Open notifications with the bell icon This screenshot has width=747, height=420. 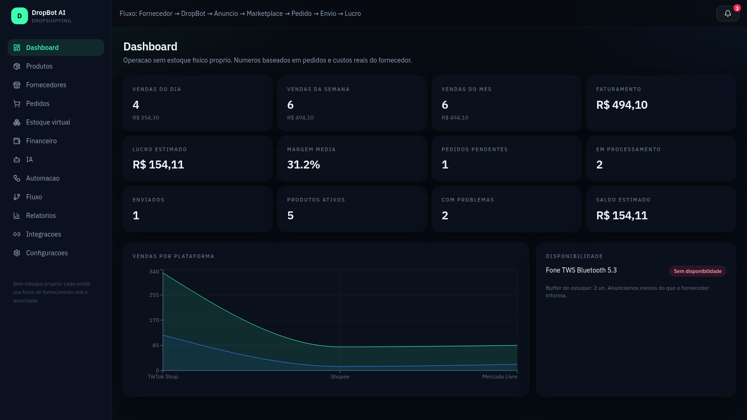click(727, 14)
